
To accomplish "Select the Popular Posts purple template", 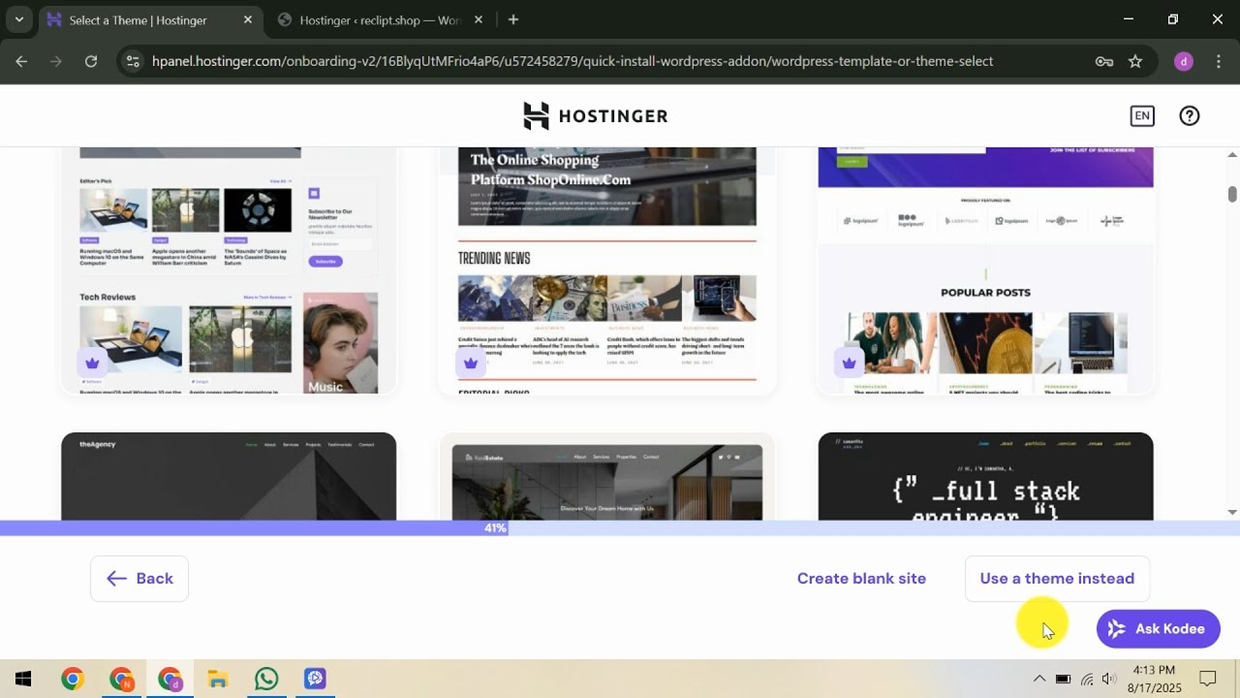I will tap(985, 270).
